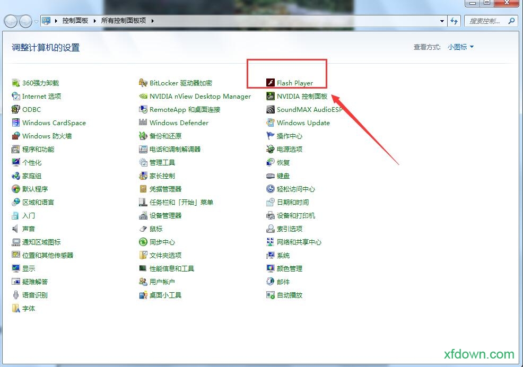Click the chevron after 所有控制面板项 breadcrumb

tap(152, 21)
